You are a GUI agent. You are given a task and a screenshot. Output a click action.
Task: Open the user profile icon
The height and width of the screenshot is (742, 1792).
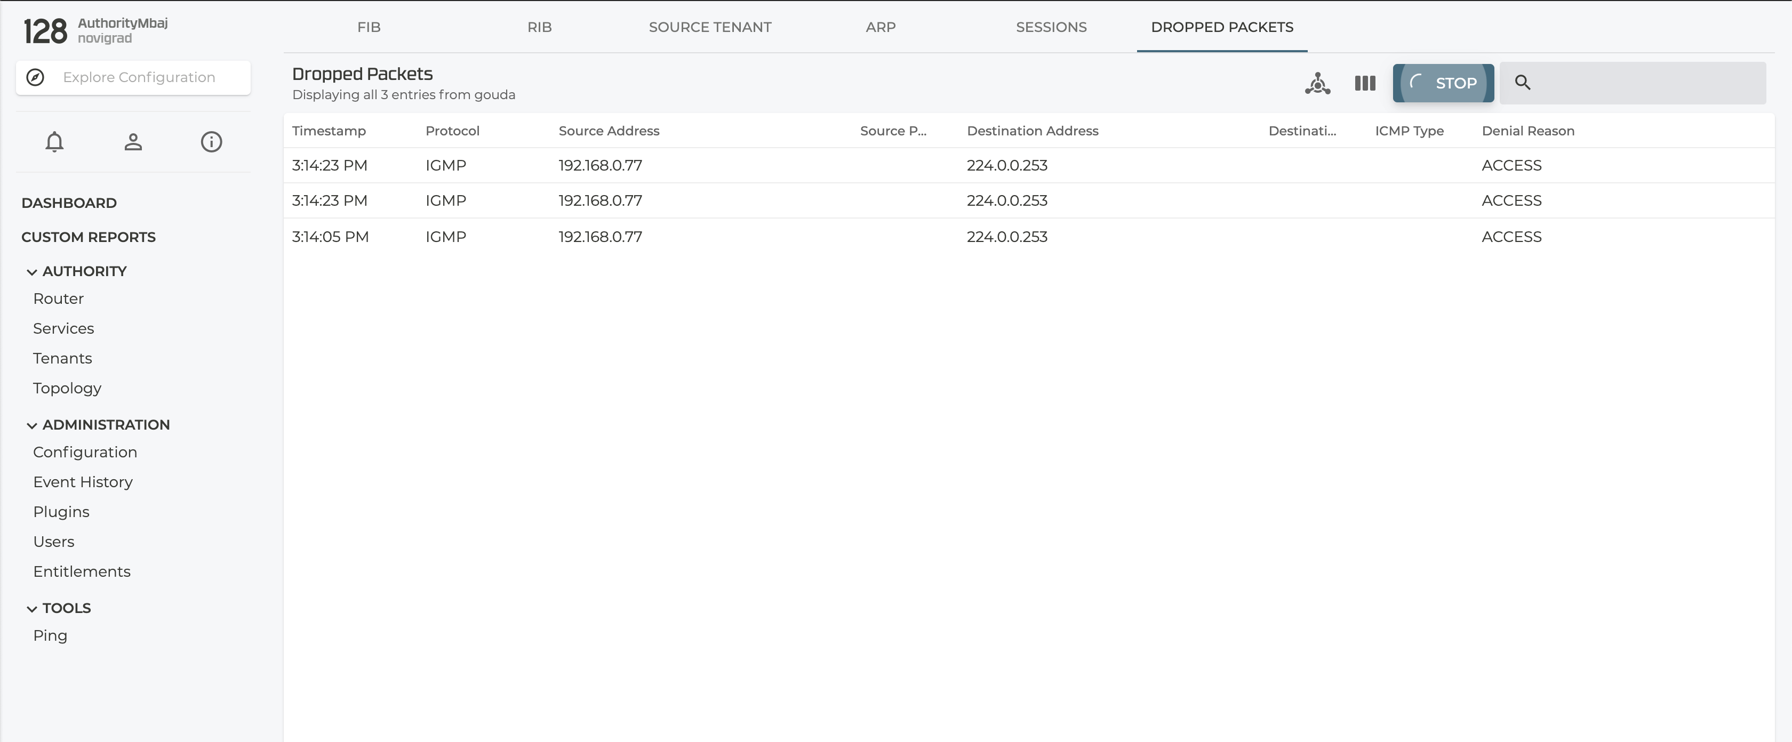[x=133, y=142]
